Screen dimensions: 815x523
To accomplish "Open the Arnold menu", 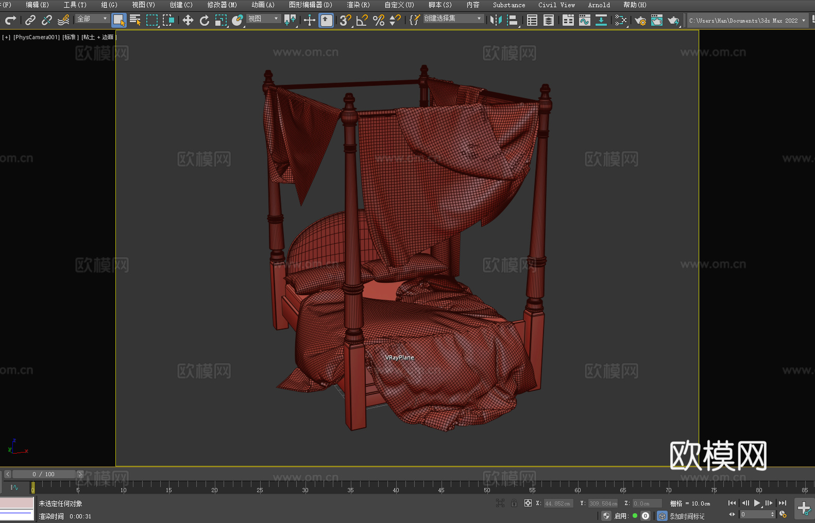I will coord(599,5).
